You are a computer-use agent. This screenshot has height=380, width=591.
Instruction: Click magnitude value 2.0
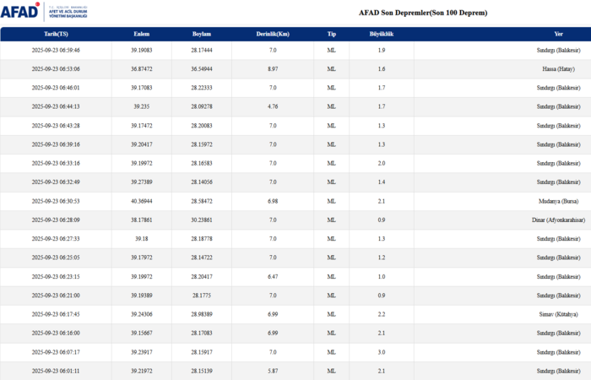pyautogui.click(x=382, y=163)
